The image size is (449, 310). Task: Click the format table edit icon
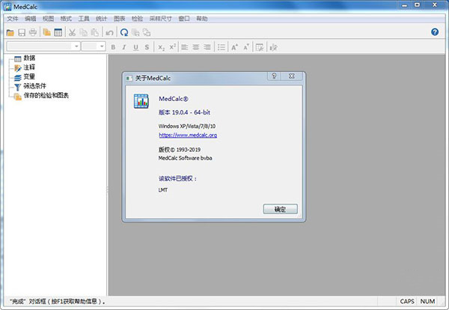coord(260,47)
